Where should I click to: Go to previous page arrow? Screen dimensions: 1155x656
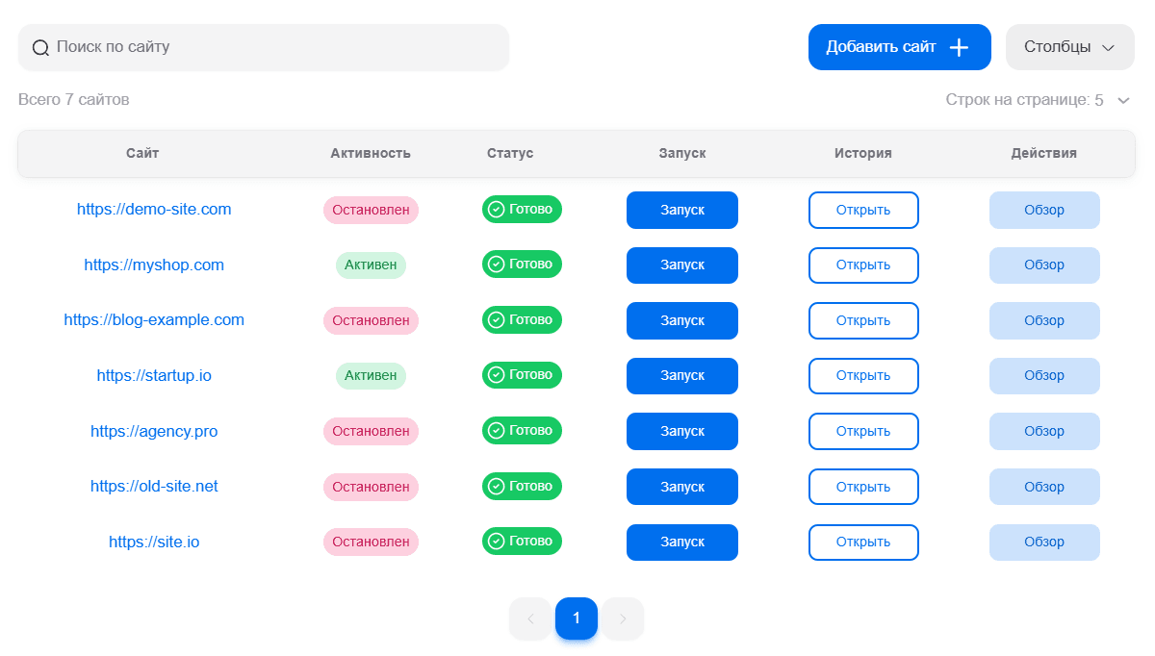(x=530, y=618)
